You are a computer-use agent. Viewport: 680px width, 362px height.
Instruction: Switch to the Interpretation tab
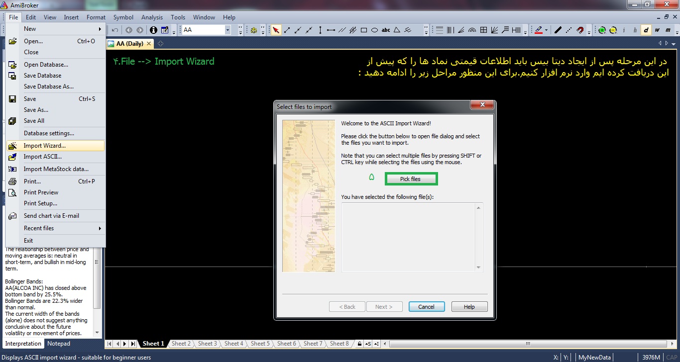pos(23,344)
